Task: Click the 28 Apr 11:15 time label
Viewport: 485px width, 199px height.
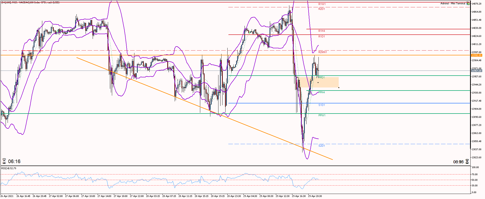Action: 185,196
